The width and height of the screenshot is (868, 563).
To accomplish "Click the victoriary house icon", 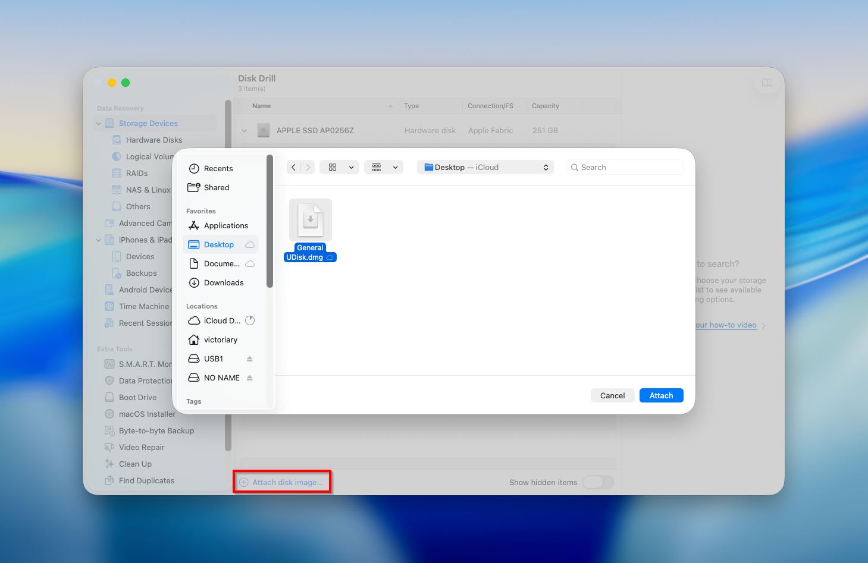I will pyautogui.click(x=194, y=339).
